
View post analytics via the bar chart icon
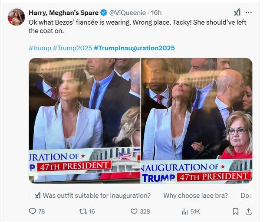tap(184, 212)
